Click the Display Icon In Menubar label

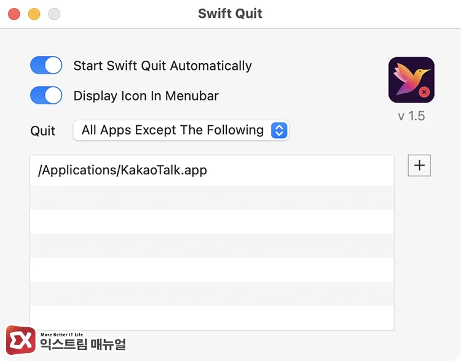[x=146, y=96]
